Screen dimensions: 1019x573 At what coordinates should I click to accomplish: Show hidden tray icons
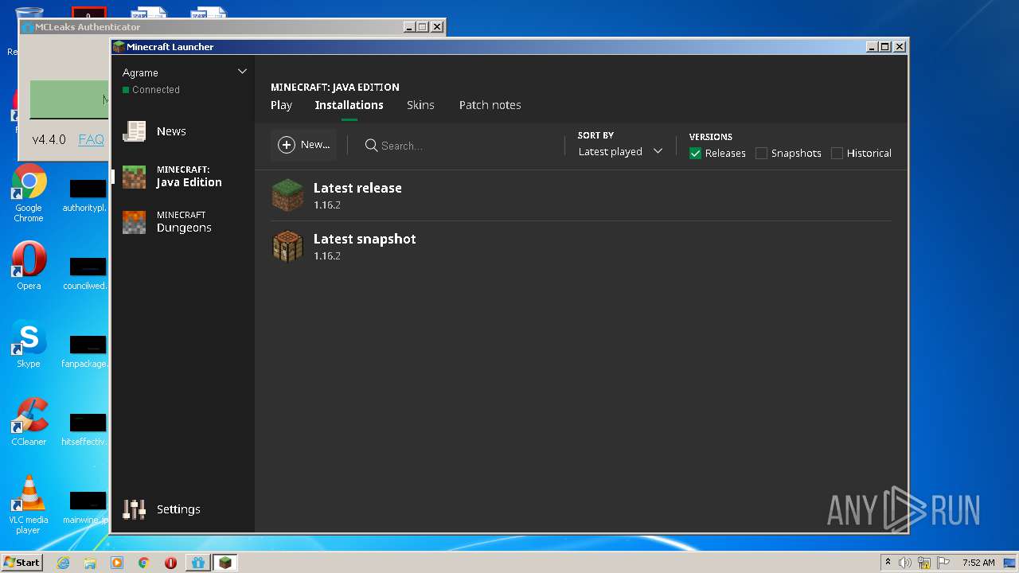888,563
